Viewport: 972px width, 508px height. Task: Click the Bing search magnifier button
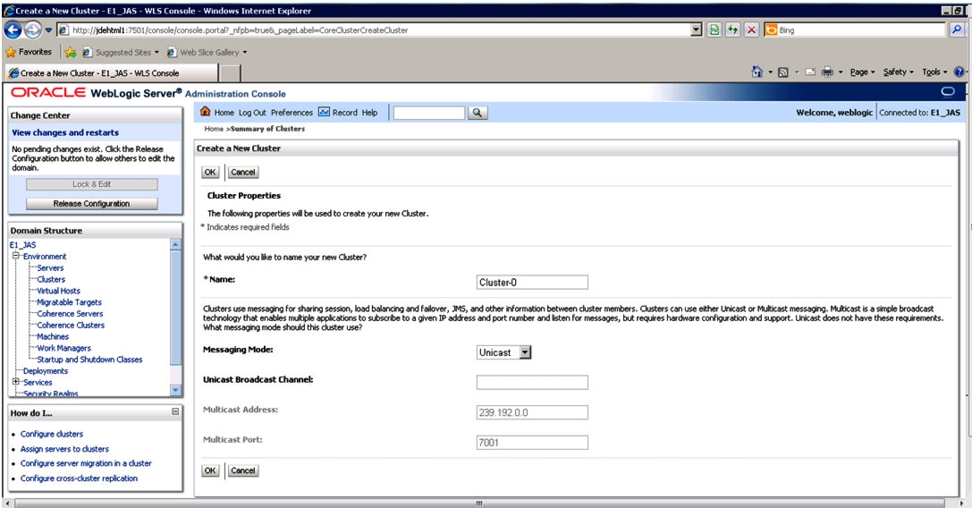coord(957,30)
